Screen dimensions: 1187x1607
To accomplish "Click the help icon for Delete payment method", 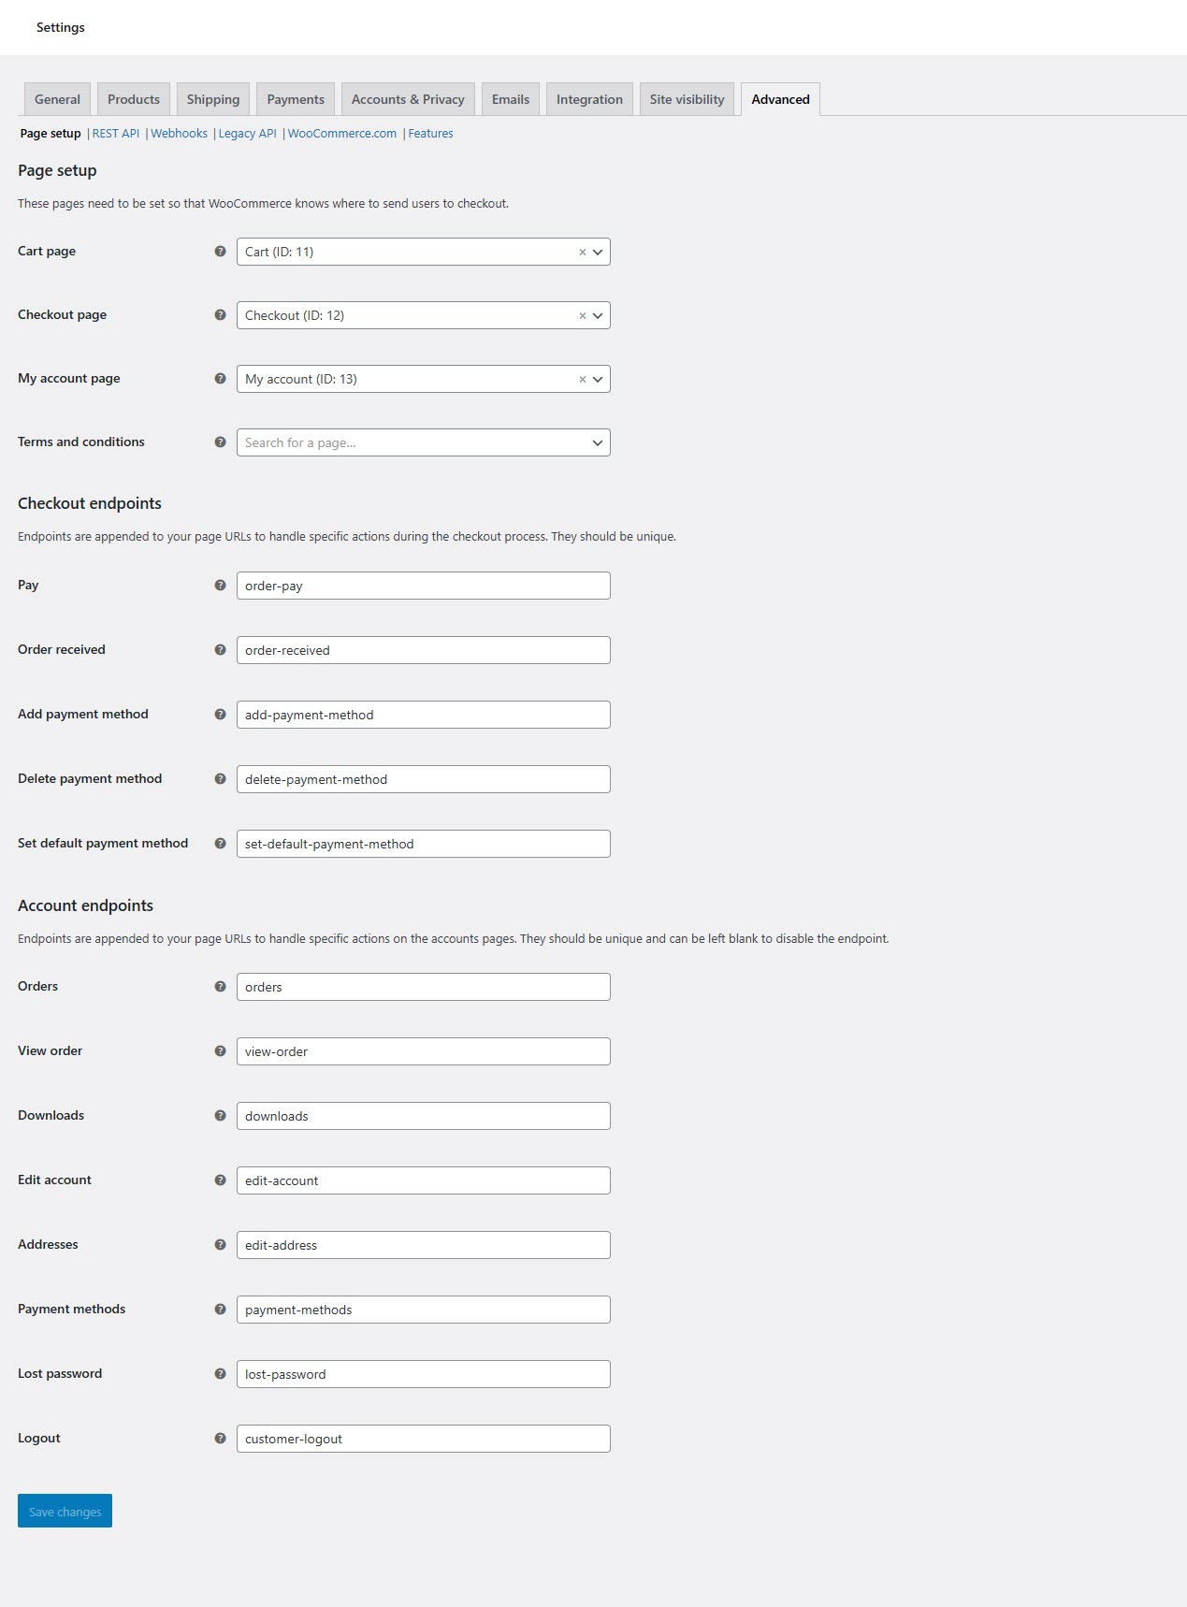I will pyautogui.click(x=220, y=779).
